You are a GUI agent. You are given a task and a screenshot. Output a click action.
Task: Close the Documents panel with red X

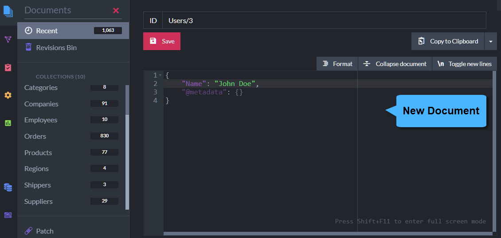tap(116, 11)
